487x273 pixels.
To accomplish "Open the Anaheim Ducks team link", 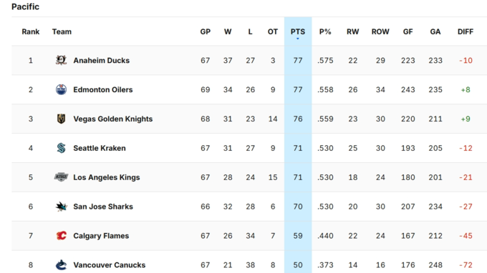I will point(101,61).
